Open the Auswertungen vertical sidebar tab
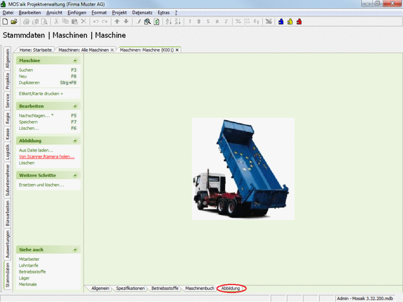 (x=8, y=244)
